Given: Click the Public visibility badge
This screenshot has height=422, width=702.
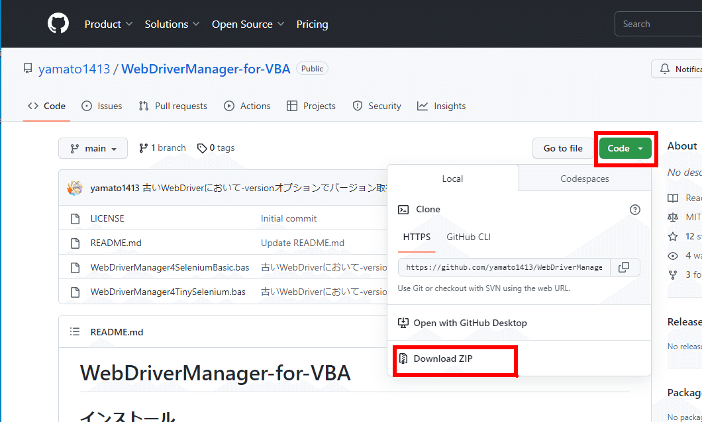Looking at the screenshot, I should coord(312,68).
